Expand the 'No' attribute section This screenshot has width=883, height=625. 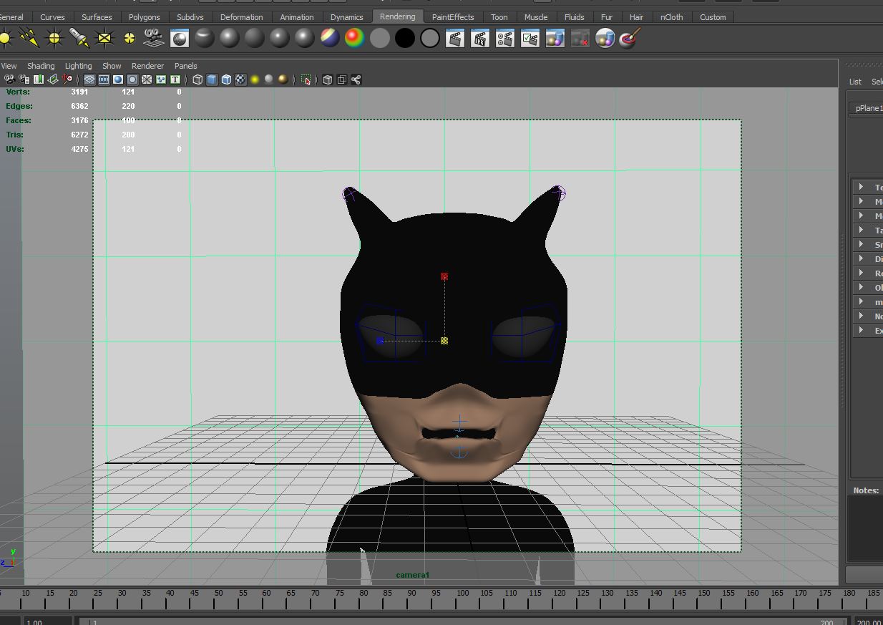click(x=861, y=316)
